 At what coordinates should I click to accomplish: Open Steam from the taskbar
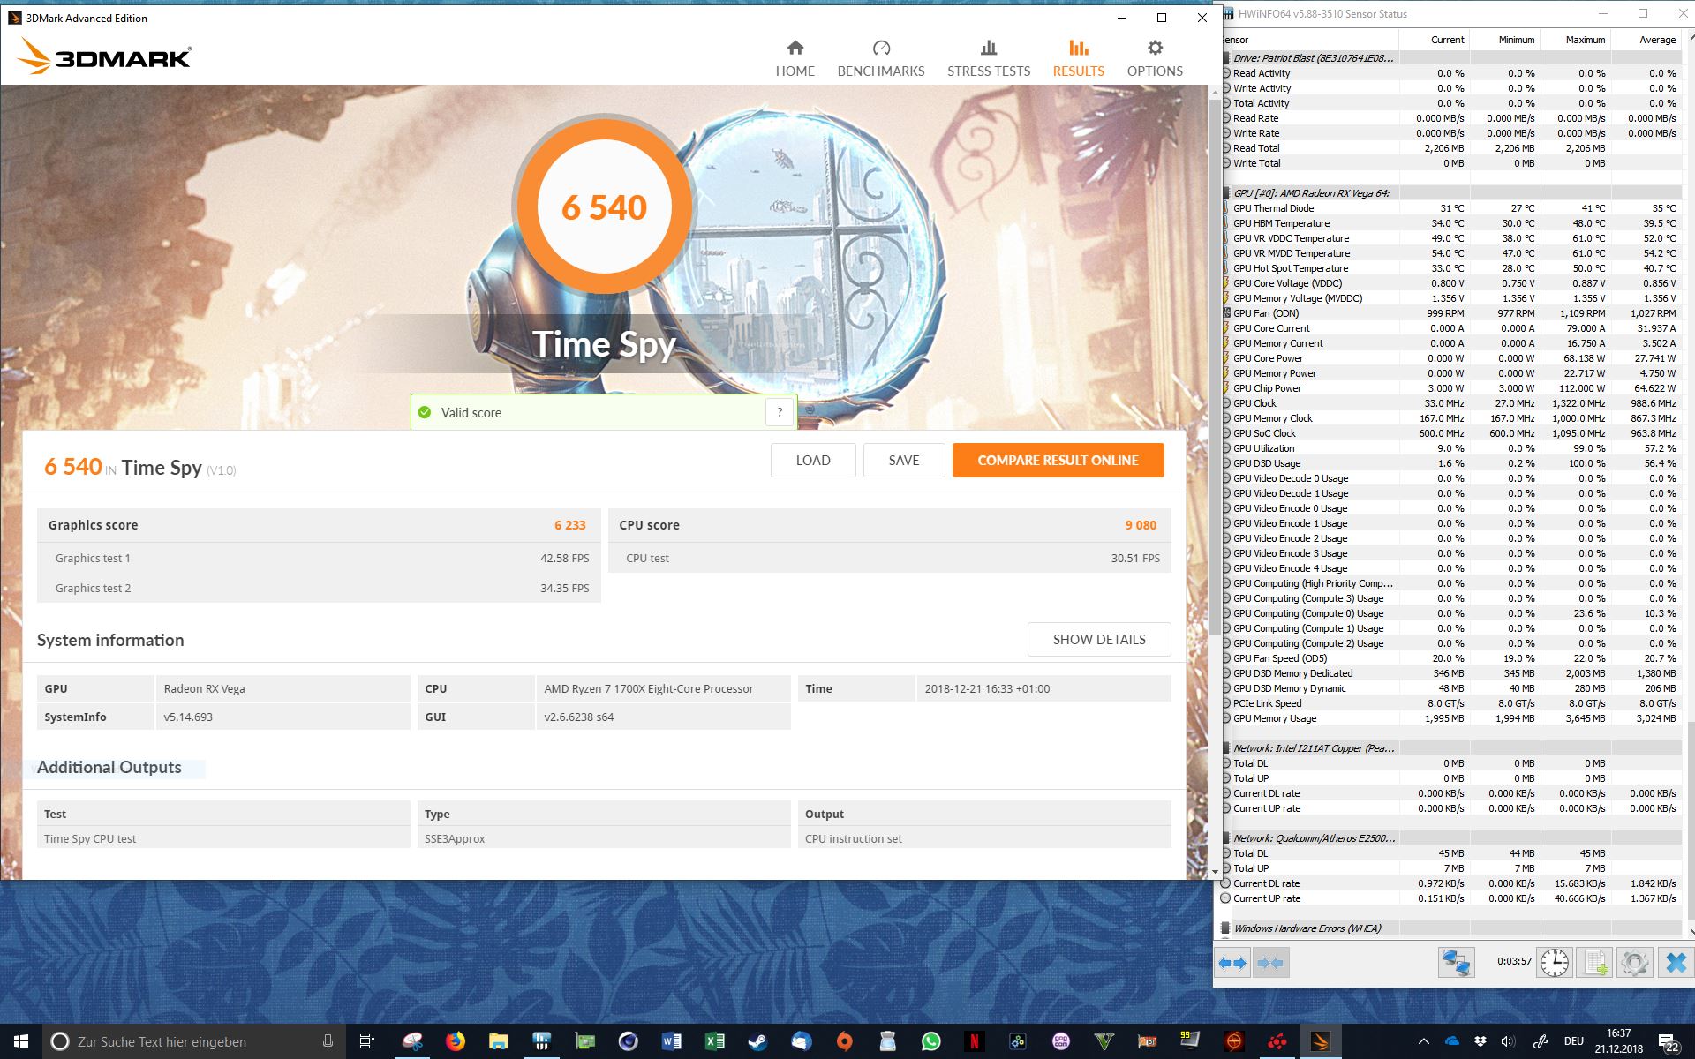click(757, 1041)
